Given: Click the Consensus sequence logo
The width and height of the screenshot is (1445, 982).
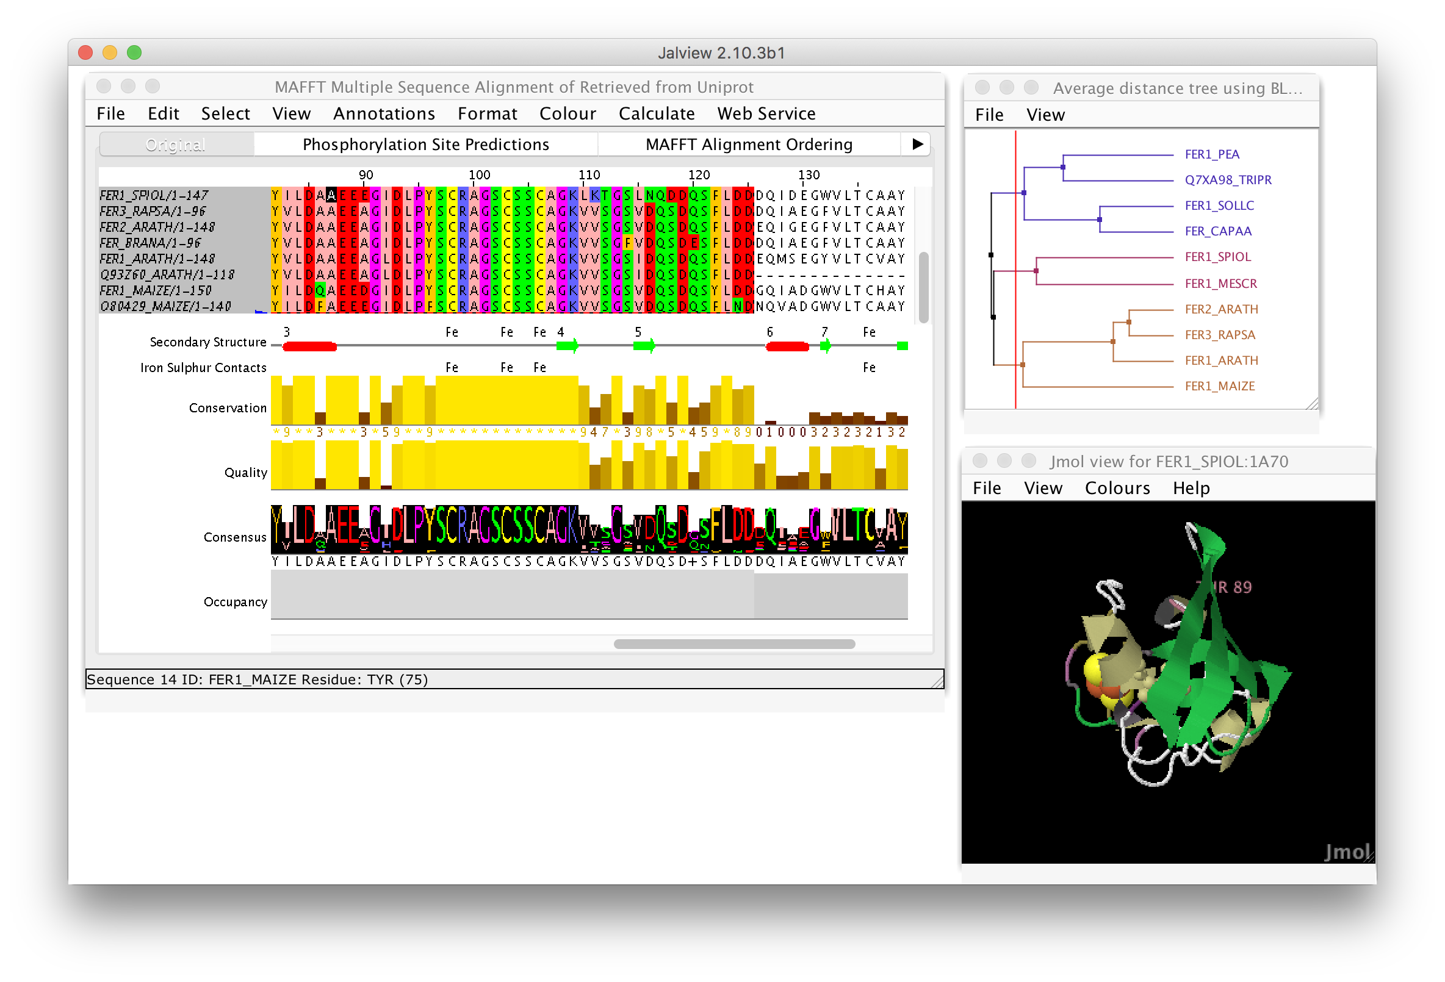Looking at the screenshot, I should 589,529.
